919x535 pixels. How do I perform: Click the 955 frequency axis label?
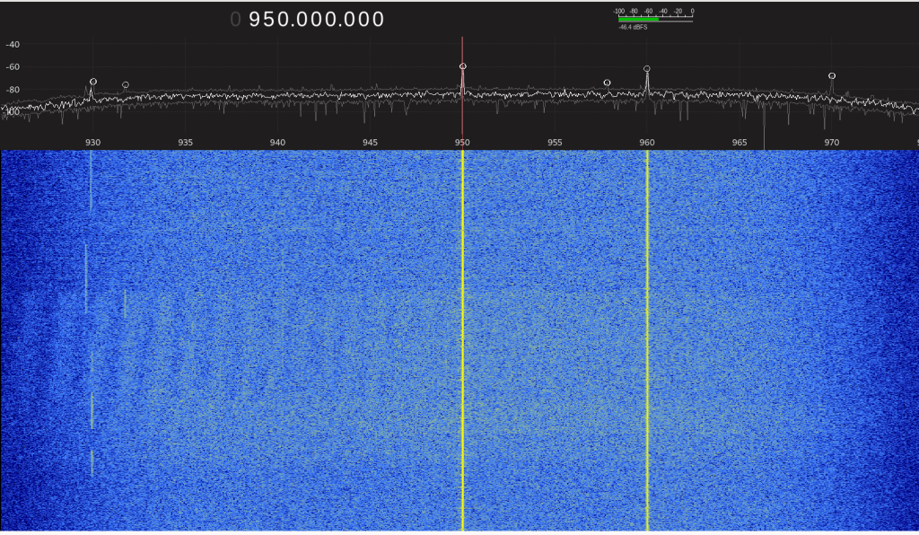(555, 143)
